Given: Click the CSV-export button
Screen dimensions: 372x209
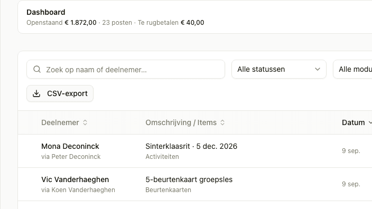Looking at the screenshot, I should (x=60, y=93).
